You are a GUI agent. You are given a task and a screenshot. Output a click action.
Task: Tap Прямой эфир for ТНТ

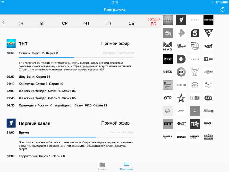coord(115,44)
